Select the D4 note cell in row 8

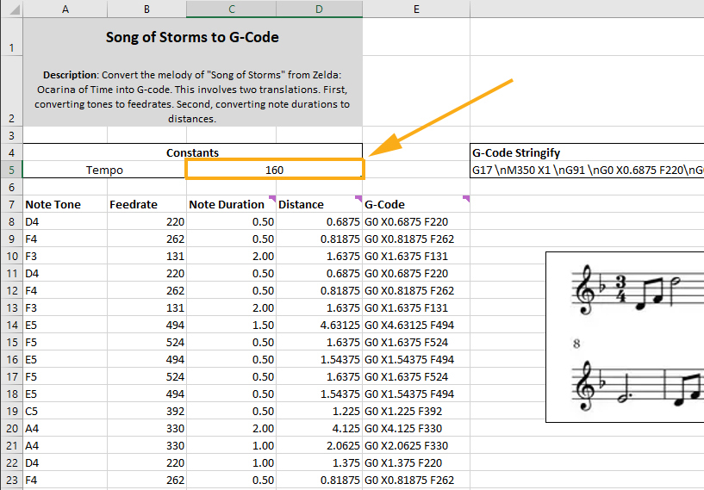[x=65, y=221]
